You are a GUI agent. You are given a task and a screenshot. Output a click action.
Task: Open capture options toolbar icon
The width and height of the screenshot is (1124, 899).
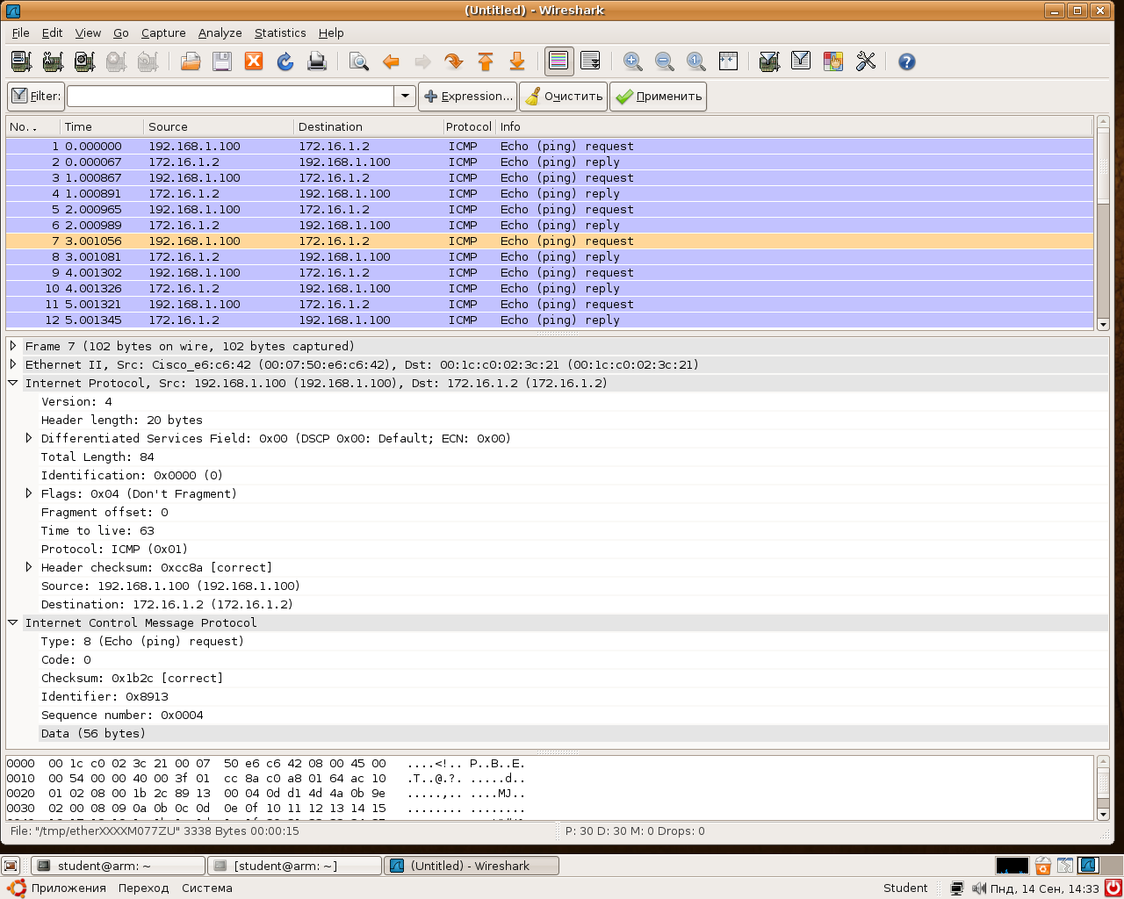(53, 61)
